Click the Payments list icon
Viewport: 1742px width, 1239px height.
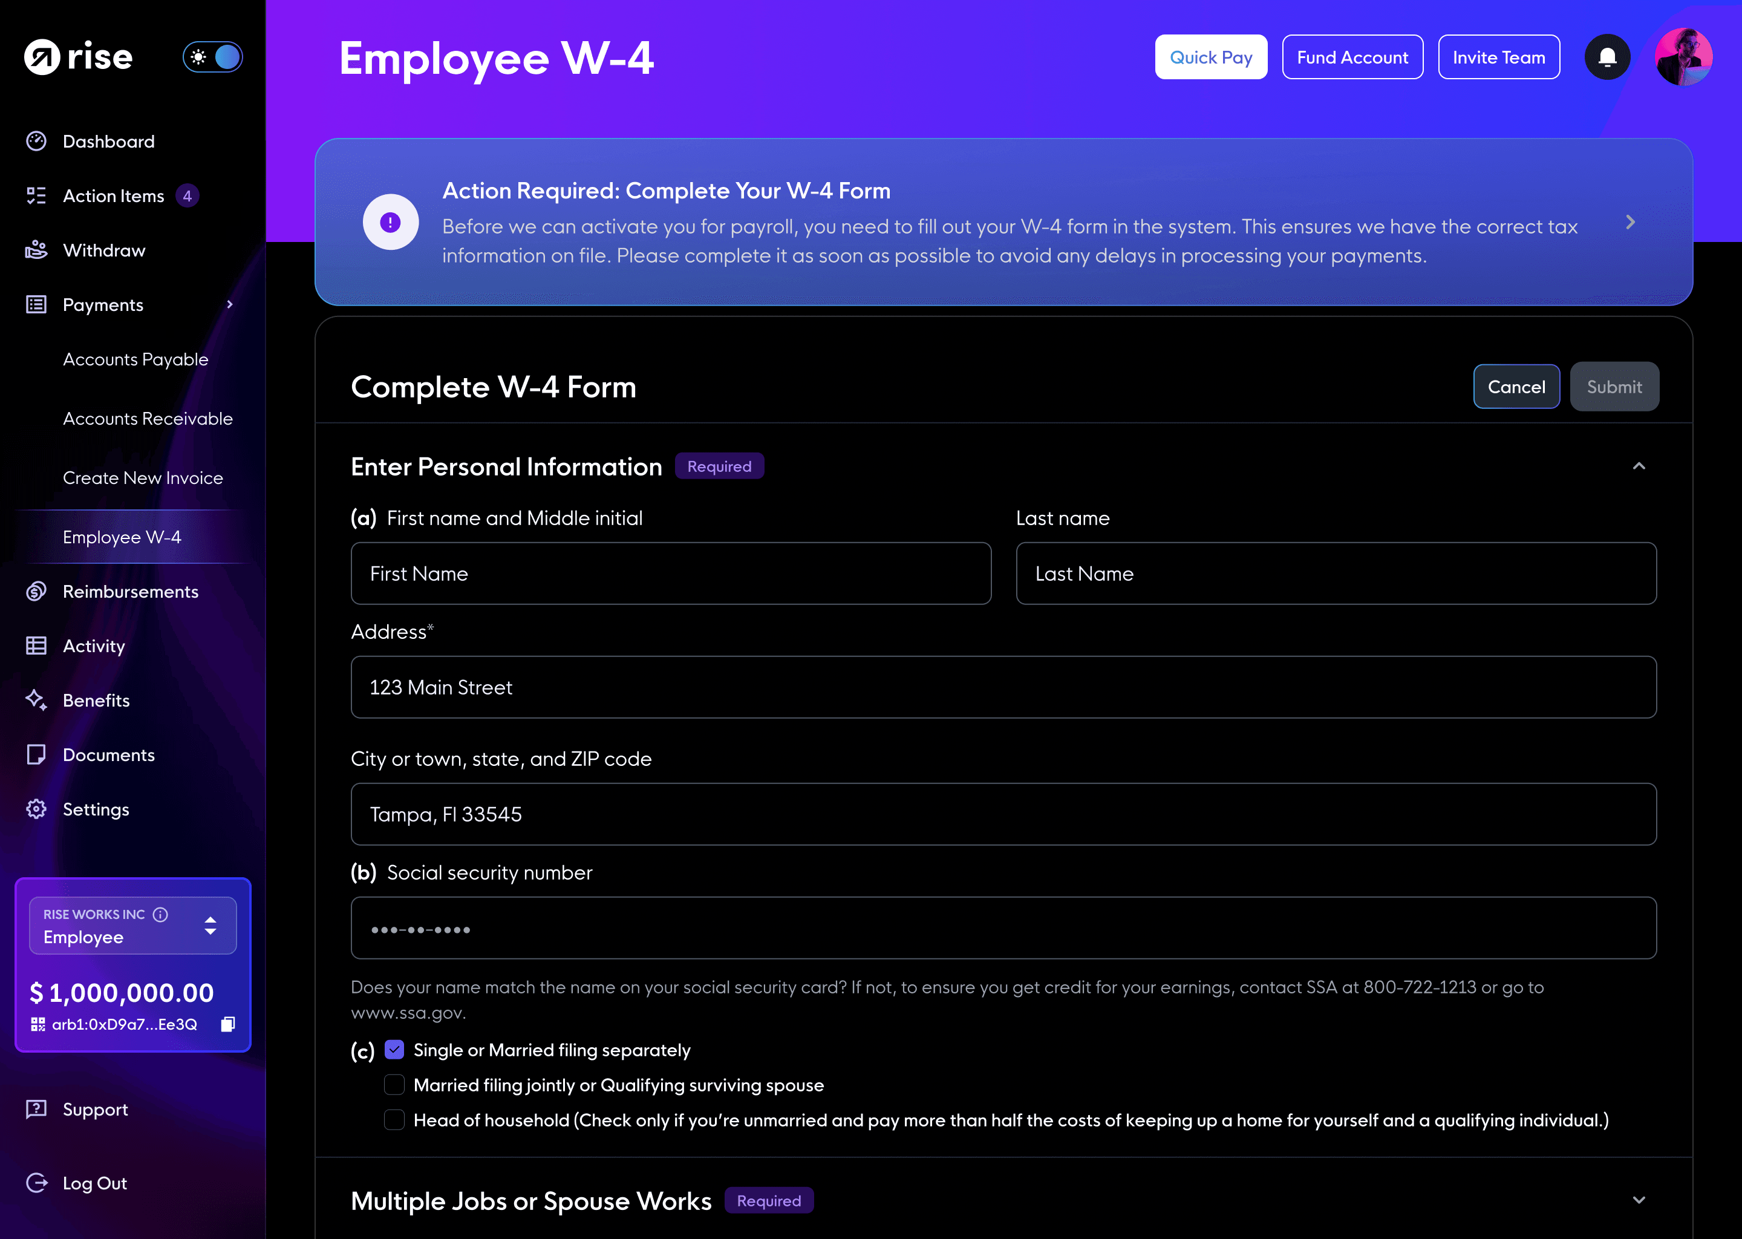tap(36, 305)
